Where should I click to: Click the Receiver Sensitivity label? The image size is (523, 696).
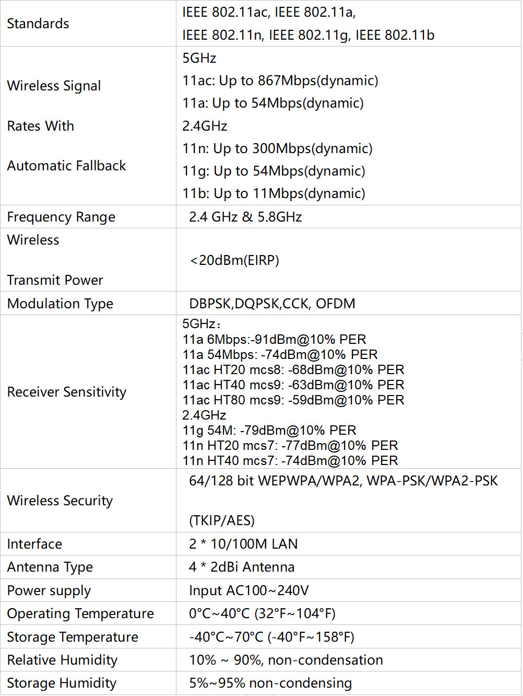pos(67,392)
